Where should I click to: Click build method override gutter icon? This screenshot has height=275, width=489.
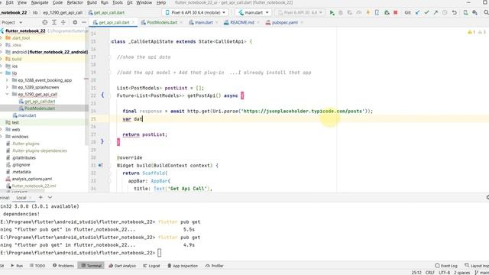[x=100, y=166]
